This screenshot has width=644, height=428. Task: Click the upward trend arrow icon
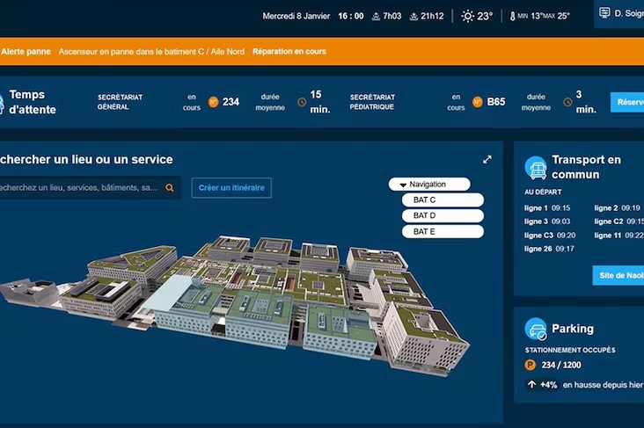pos(532,385)
